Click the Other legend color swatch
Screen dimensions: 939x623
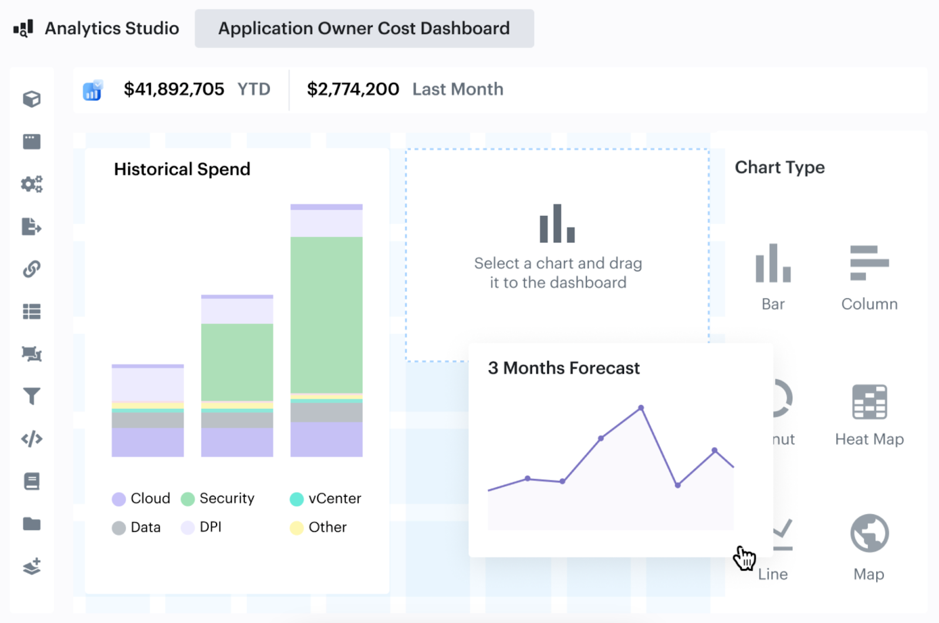click(296, 528)
